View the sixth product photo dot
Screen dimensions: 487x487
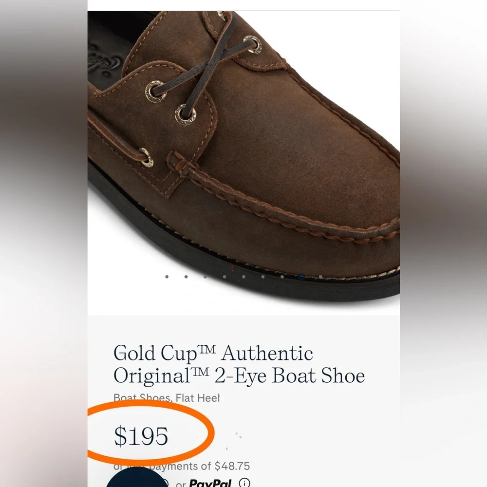pos(262,277)
